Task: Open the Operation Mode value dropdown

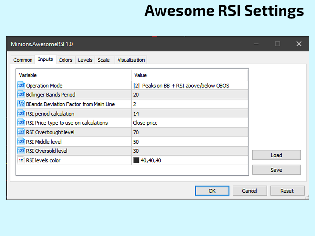Action: pyautogui.click(x=189, y=85)
